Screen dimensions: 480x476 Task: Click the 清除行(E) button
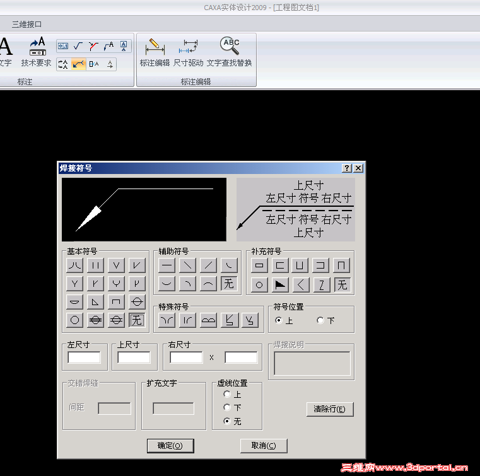(x=330, y=409)
